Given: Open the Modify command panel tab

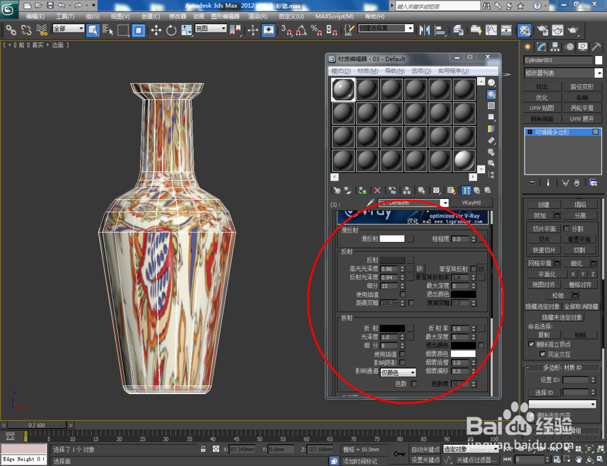Looking at the screenshot, I should pyautogui.click(x=541, y=47).
